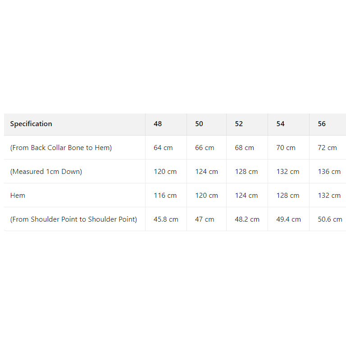Click the Specification column header

(31, 124)
